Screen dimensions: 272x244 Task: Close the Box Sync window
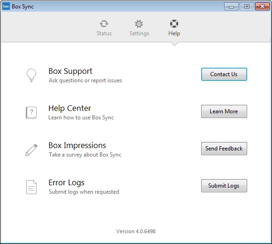[x=262, y=7]
